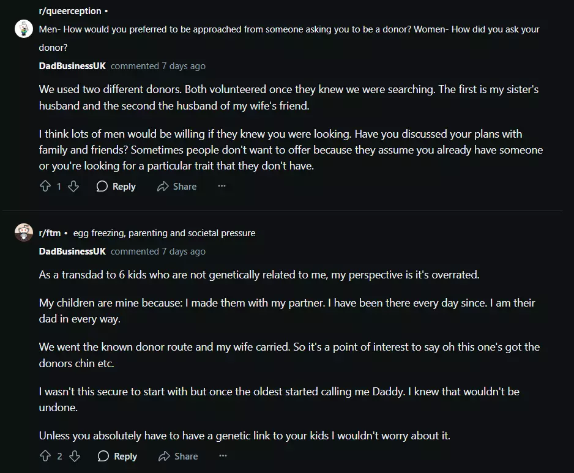Click the first comment's 7 days ago timestamp

pyautogui.click(x=184, y=66)
